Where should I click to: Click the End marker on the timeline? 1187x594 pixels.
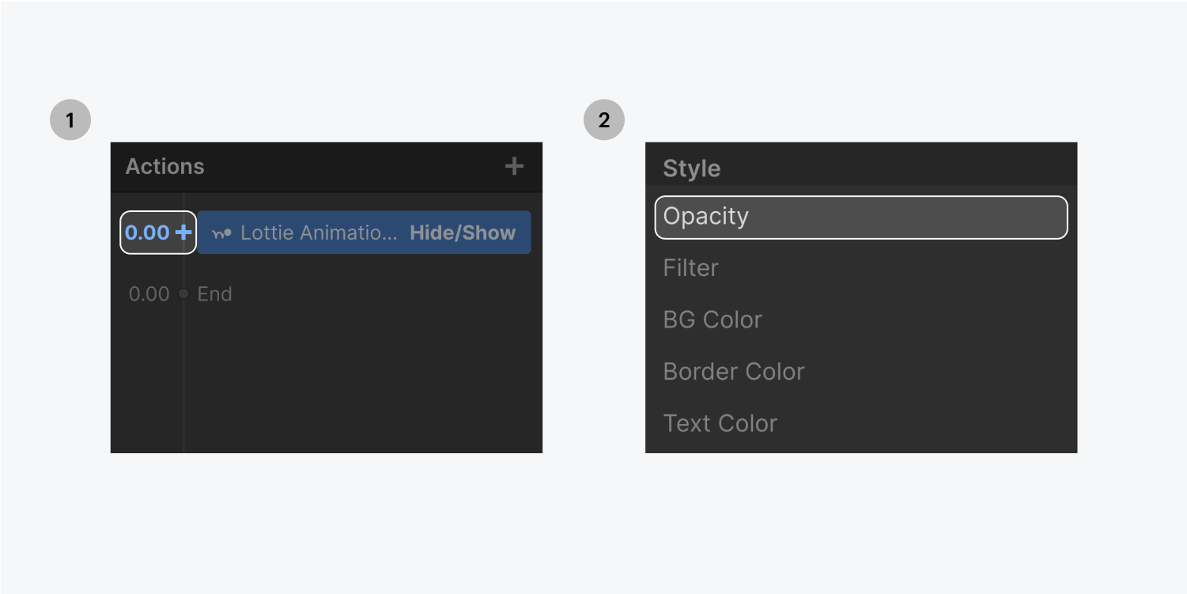click(214, 293)
